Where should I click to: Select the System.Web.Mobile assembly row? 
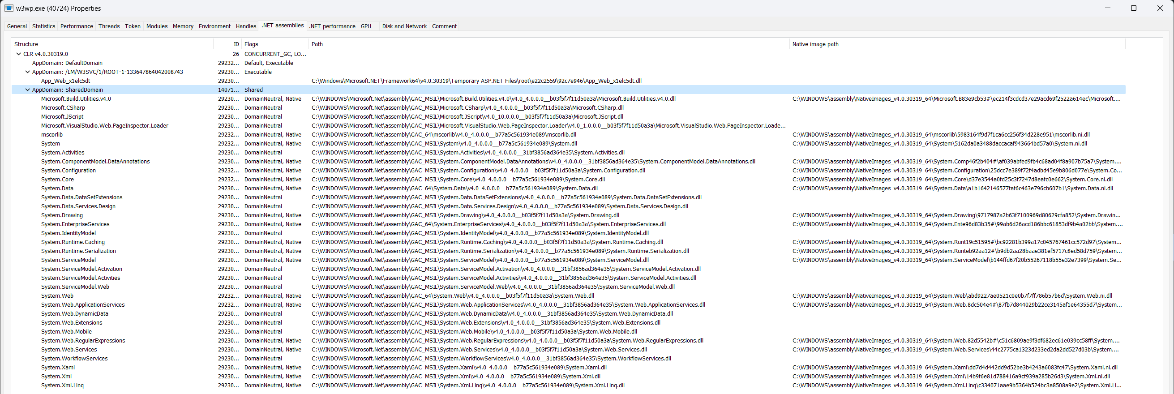tap(67, 332)
